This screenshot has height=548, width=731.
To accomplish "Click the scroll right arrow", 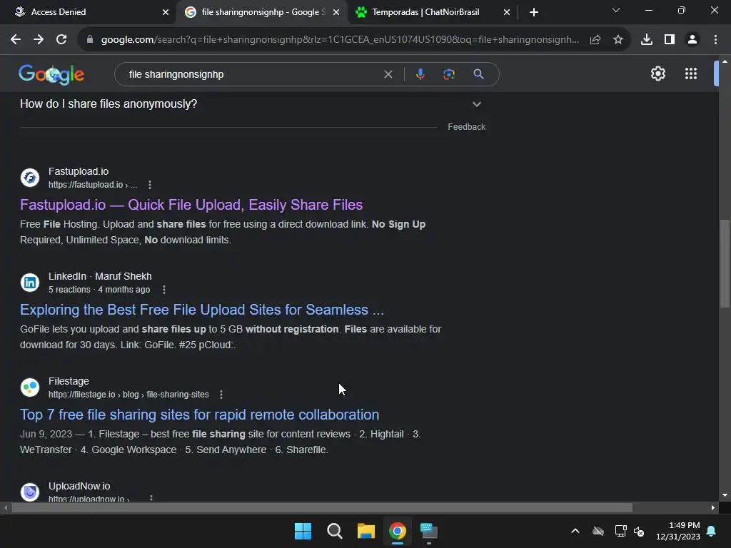I will (x=713, y=507).
